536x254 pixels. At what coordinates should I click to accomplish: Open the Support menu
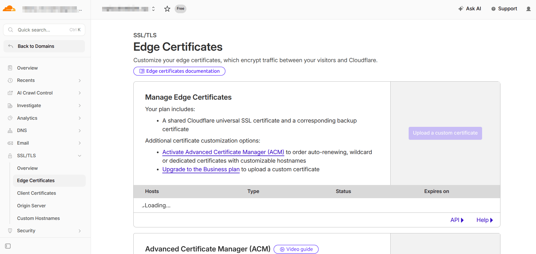click(504, 9)
